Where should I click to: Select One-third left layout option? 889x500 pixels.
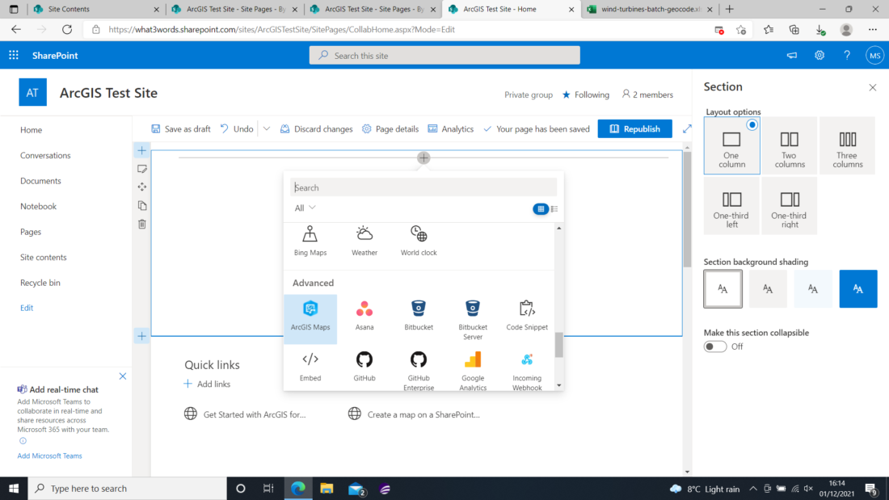[x=731, y=206]
